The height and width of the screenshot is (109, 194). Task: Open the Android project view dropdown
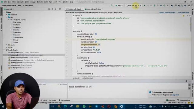click(9, 9)
